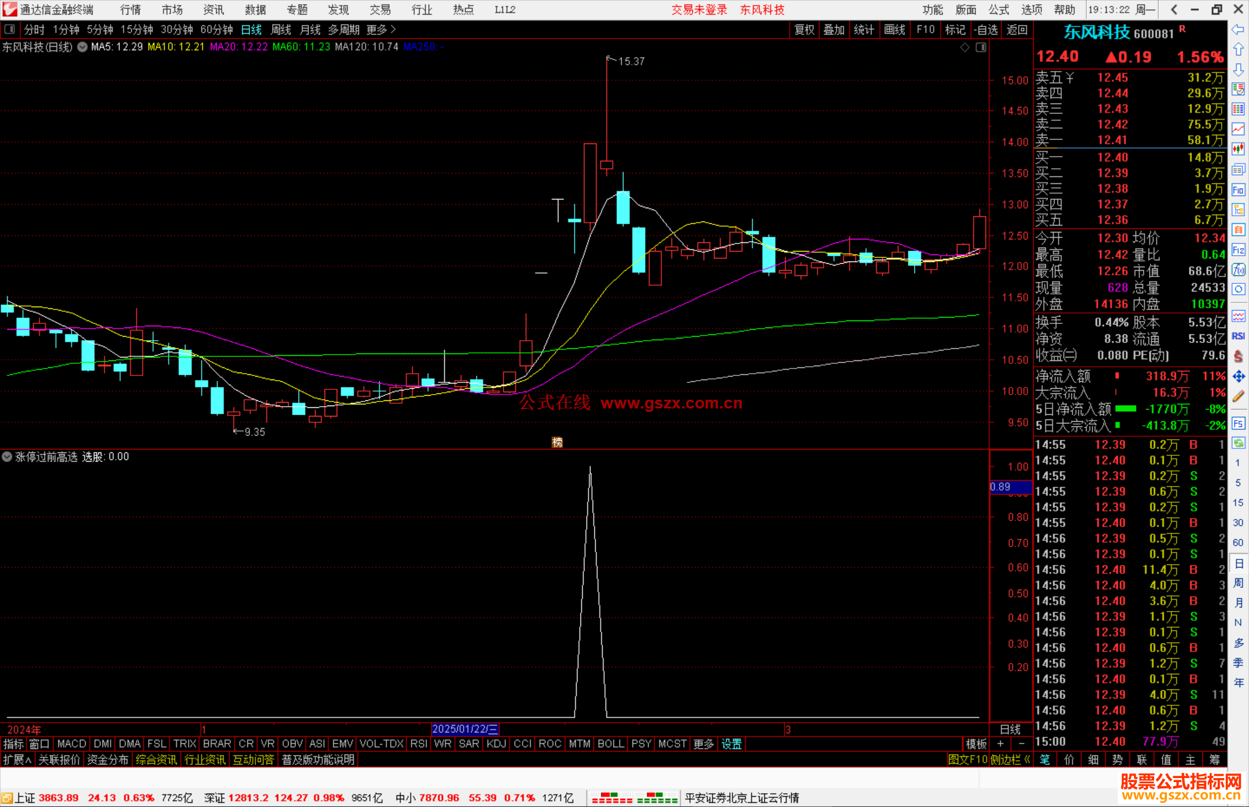Viewport: 1249px width, 807px height.
Task: Select the MACD indicator tab
Action: coord(72,744)
